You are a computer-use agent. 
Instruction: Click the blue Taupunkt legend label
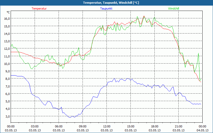[x=106, y=9]
